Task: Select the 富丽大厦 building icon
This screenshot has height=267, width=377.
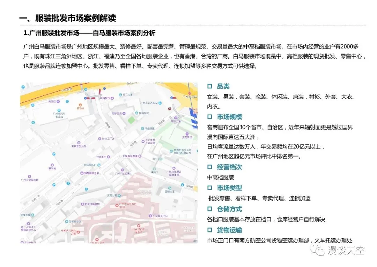Action: 170,188
